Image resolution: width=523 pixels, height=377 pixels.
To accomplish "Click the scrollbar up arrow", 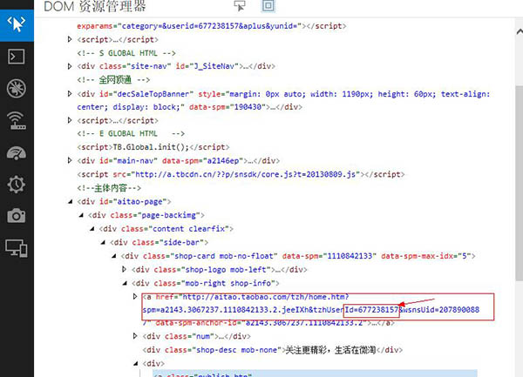I will 520,31.
